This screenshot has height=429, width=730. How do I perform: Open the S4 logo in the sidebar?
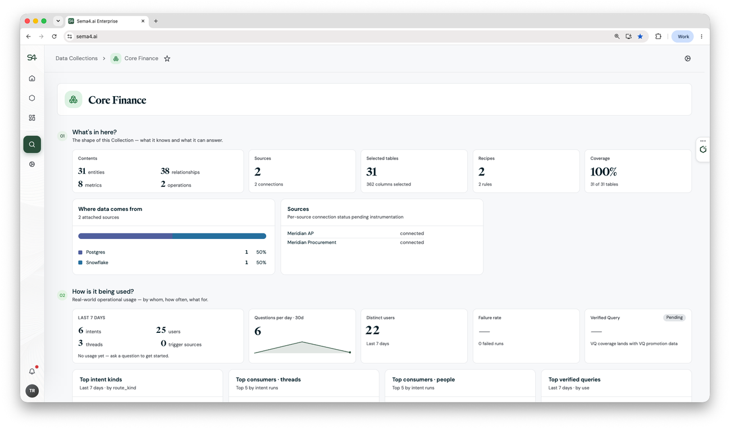32,58
